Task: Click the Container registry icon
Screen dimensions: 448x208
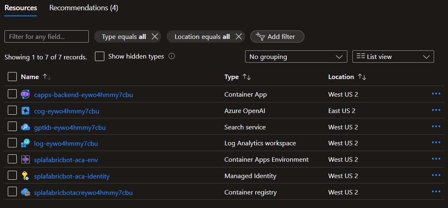Action: (x=25, y=192)
